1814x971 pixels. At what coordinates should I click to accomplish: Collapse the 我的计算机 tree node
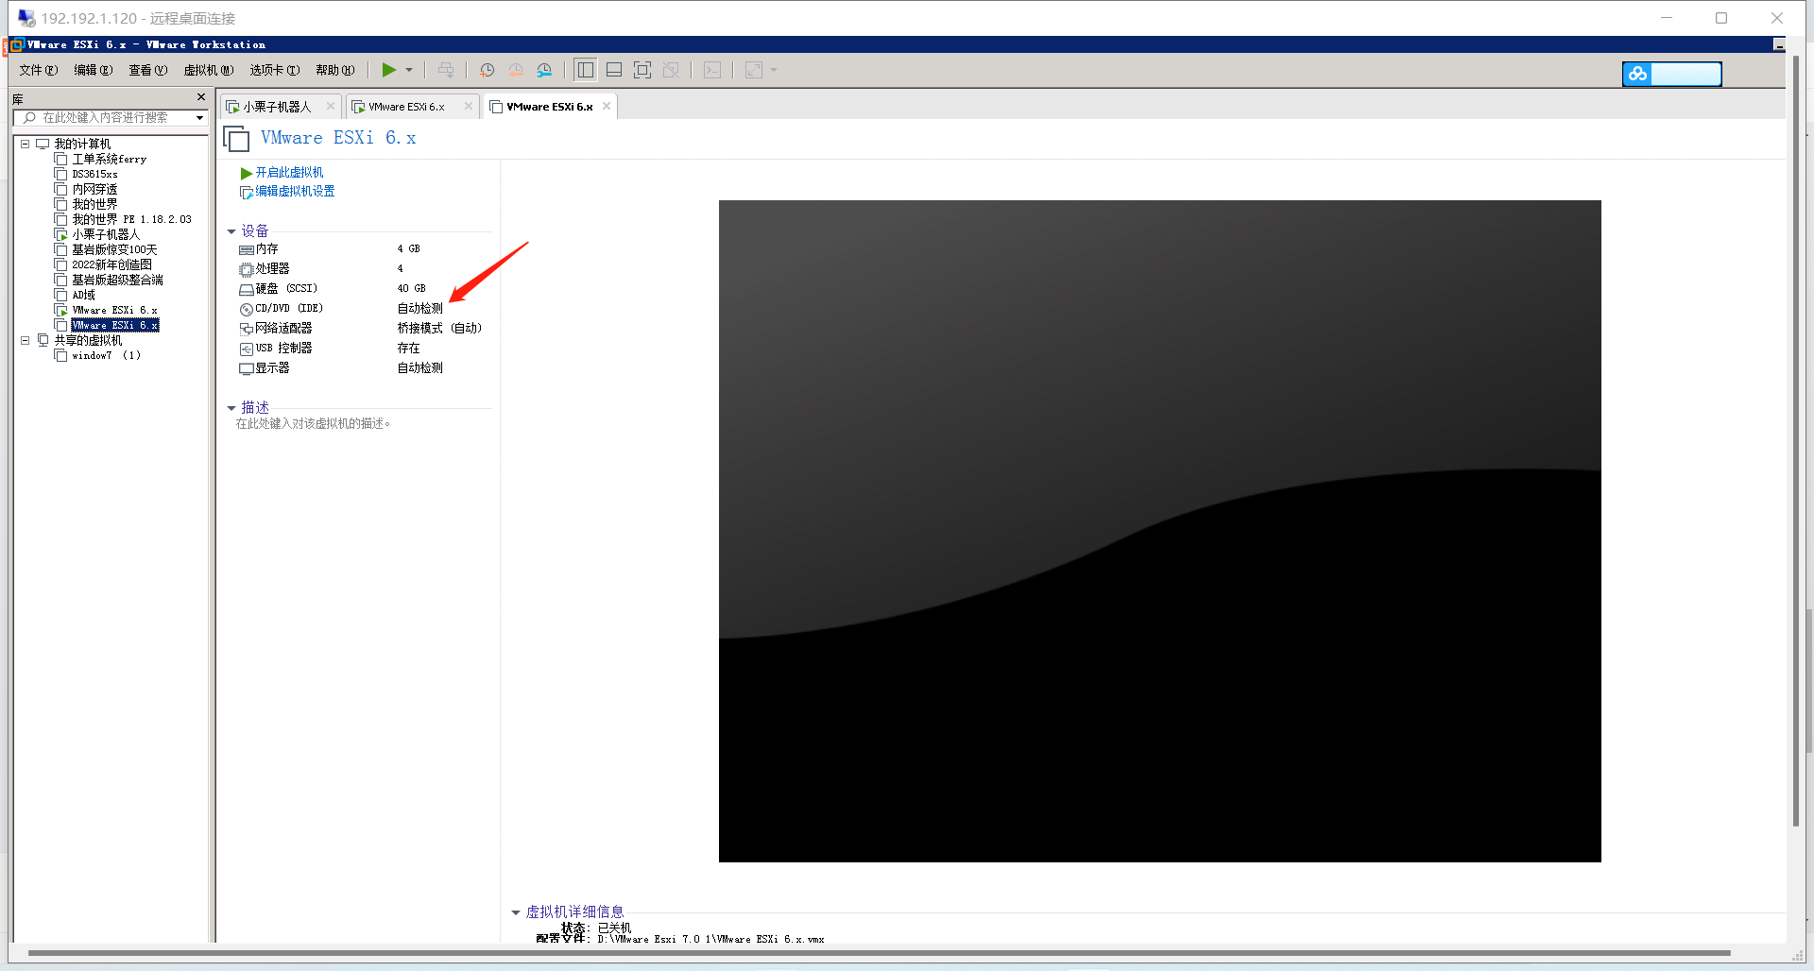pos(26,144)
